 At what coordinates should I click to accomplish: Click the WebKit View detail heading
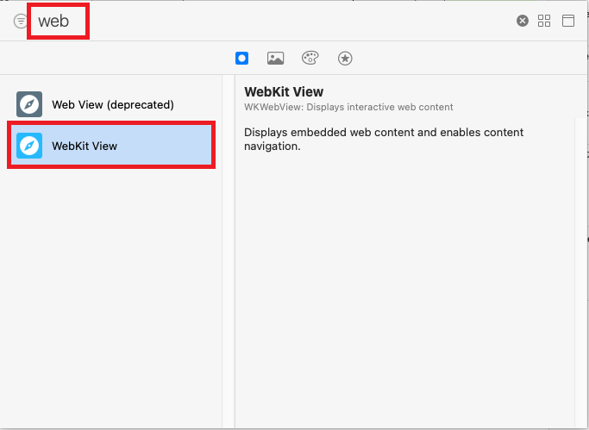point(284,92)
